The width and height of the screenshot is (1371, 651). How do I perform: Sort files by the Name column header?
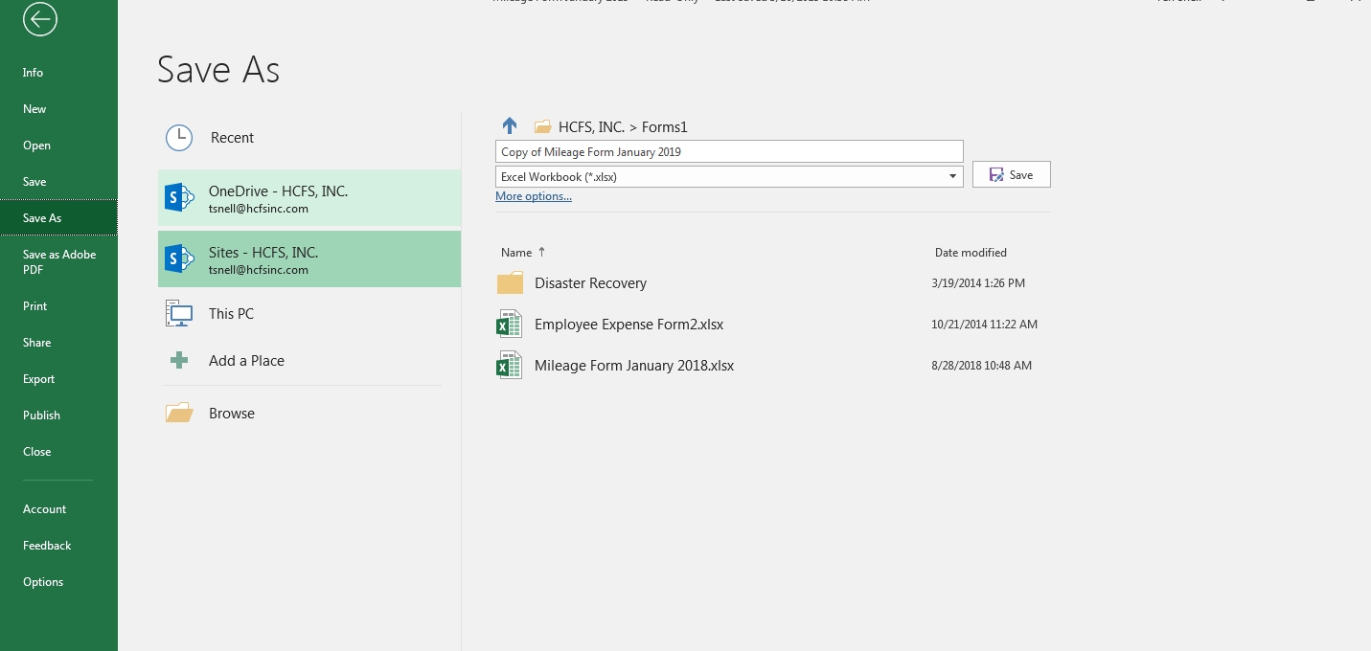pos(516,253)
